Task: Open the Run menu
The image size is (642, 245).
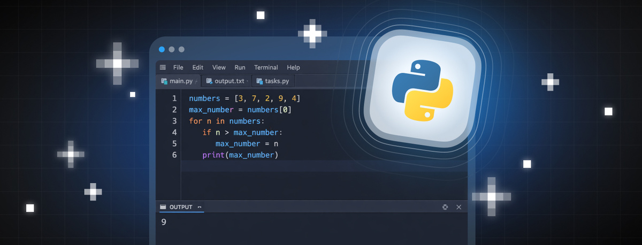Action: tap(240, 67)
